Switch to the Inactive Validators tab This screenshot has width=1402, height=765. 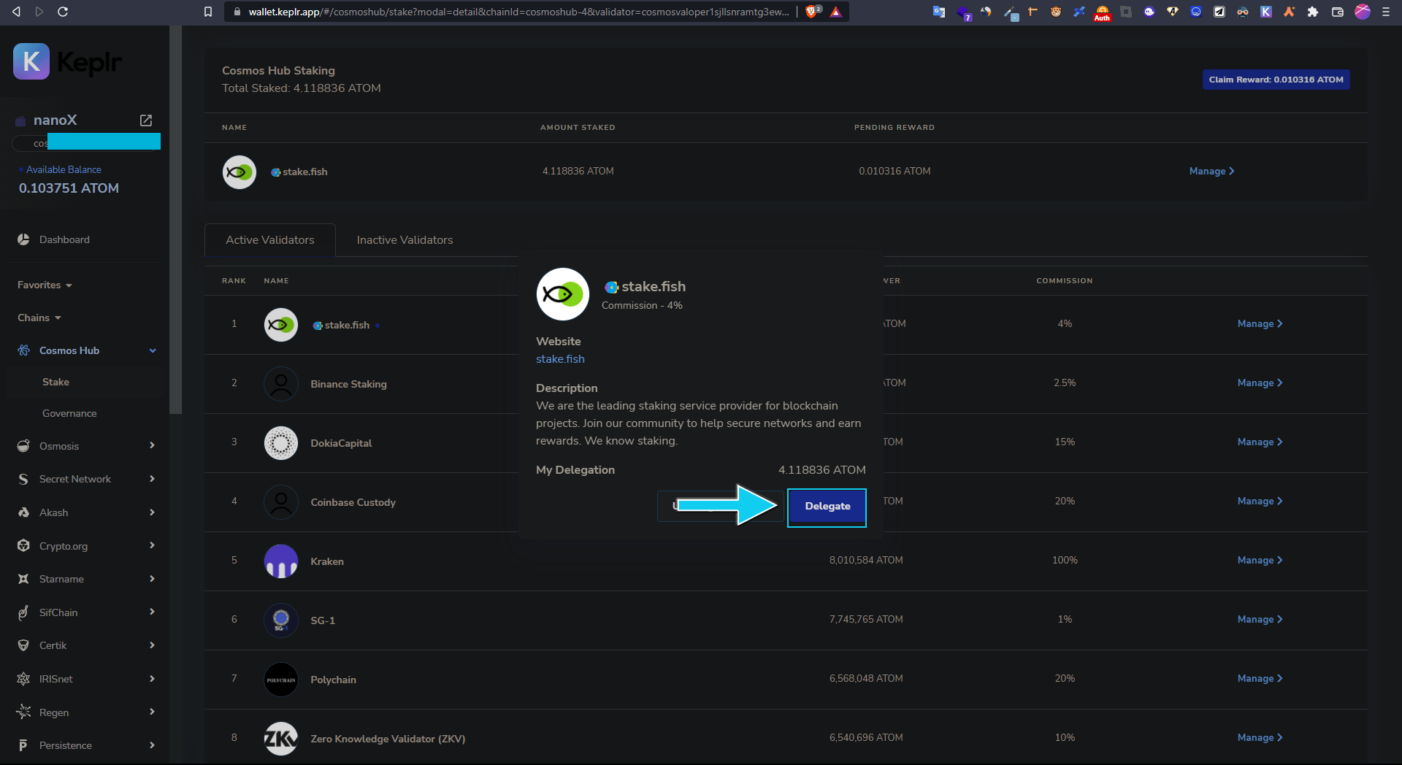(405, 240)
